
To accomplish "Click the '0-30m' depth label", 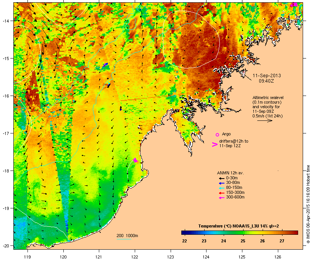I will coord(232,178).
